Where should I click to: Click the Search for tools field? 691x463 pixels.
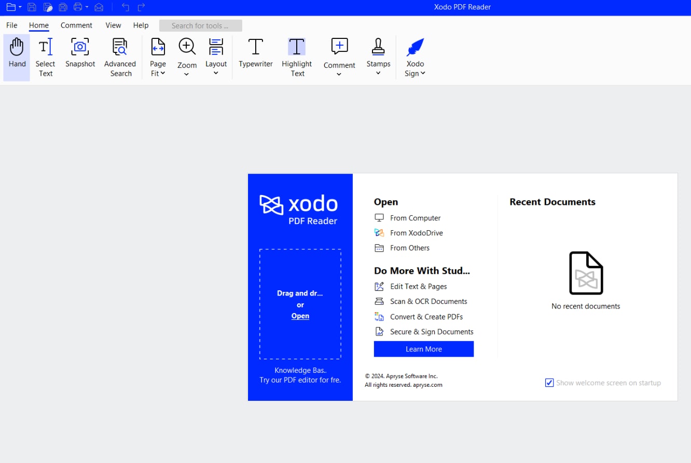(200, 25)
